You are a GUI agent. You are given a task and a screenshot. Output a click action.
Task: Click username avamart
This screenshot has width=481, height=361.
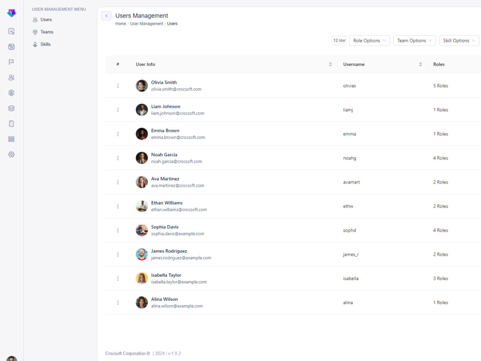point(351,182)
